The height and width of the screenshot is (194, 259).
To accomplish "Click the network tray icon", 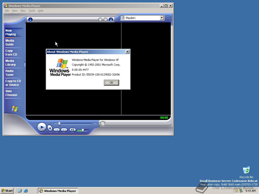I will pos(241,191).
